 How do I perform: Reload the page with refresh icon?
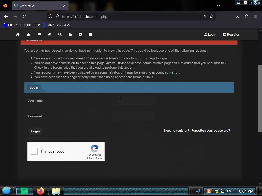[x=25, y=17]
